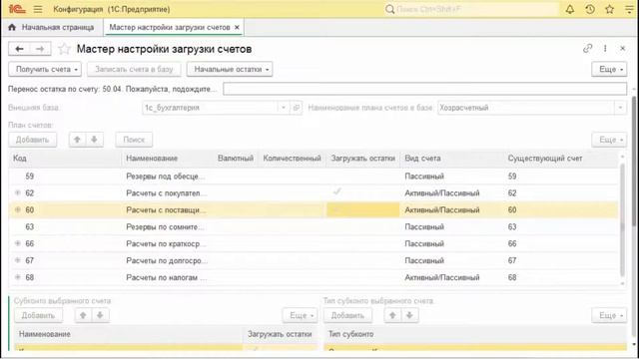Click Добавить in Субконто выбранного счета

pyautogui.click(x=38, y=315)
